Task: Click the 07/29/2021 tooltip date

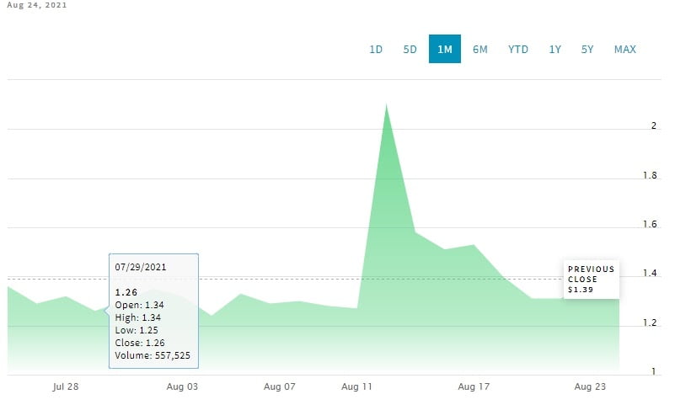Action: click(141, 267)
